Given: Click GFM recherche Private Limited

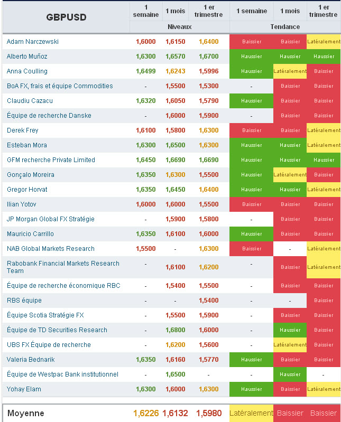Looking at the screenshot, I should pos(51,160).
